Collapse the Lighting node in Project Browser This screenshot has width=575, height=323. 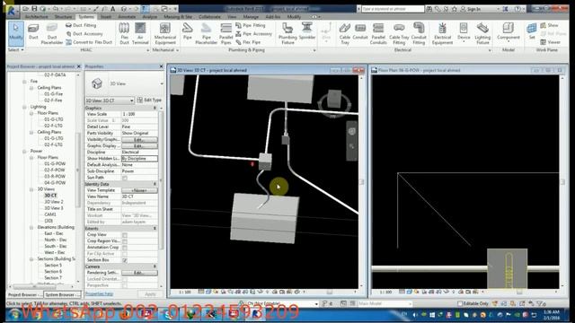[x=24, y=107]
